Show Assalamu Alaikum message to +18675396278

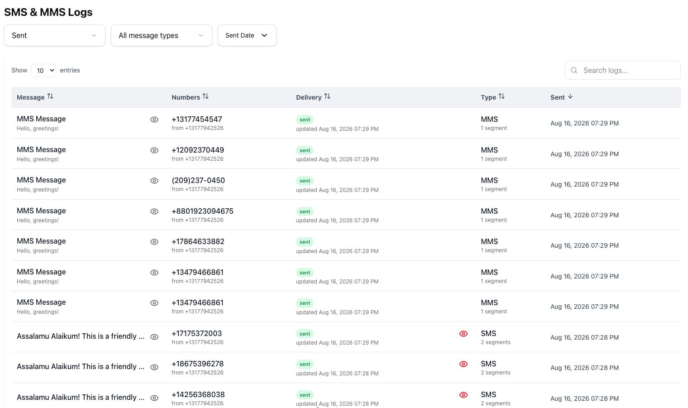pyautogui.click(x=154, y=367)
